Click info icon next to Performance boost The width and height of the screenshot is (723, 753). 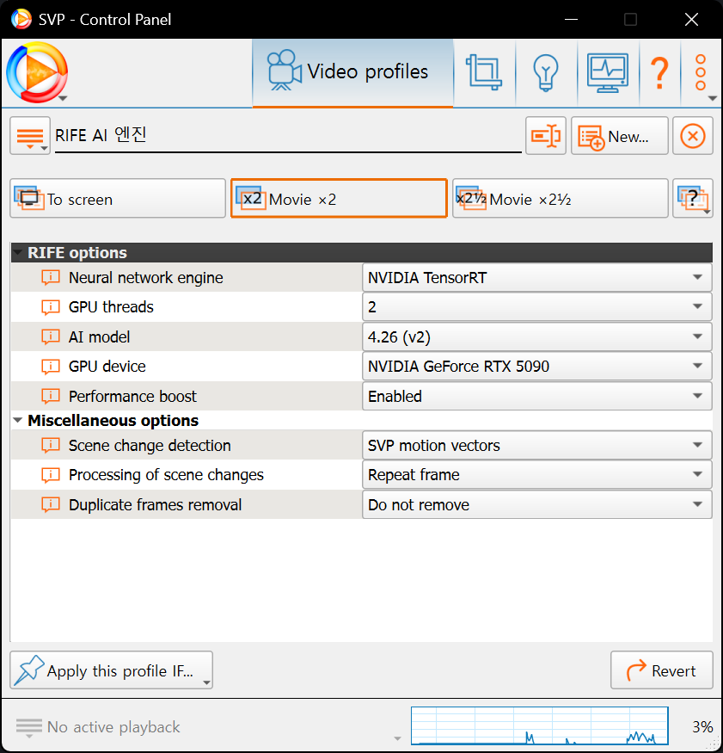tap(51, 397)
